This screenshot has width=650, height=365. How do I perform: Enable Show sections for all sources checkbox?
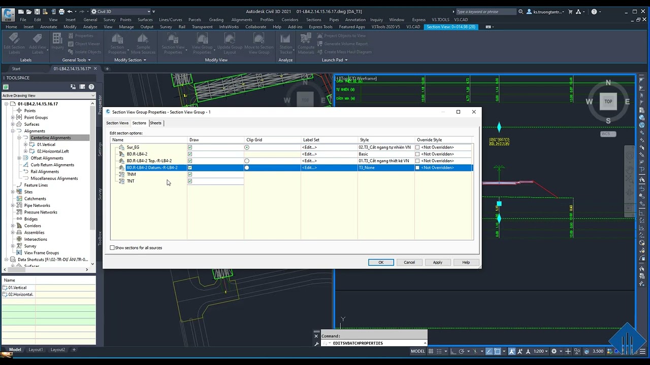pos(112,248)
